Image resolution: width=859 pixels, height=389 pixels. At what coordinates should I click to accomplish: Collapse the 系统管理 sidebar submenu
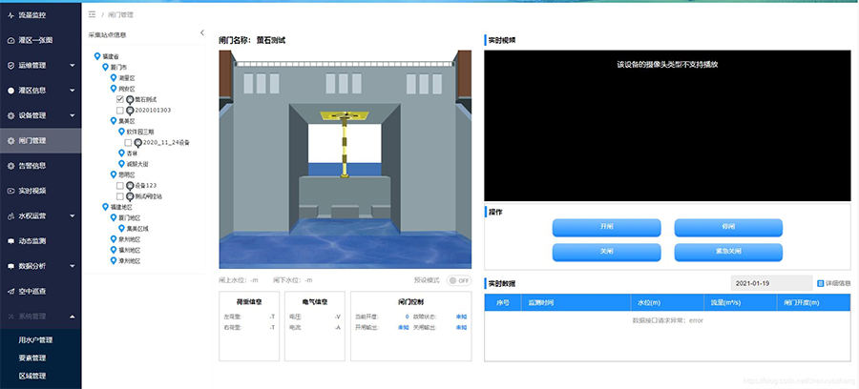pos(73,316)
